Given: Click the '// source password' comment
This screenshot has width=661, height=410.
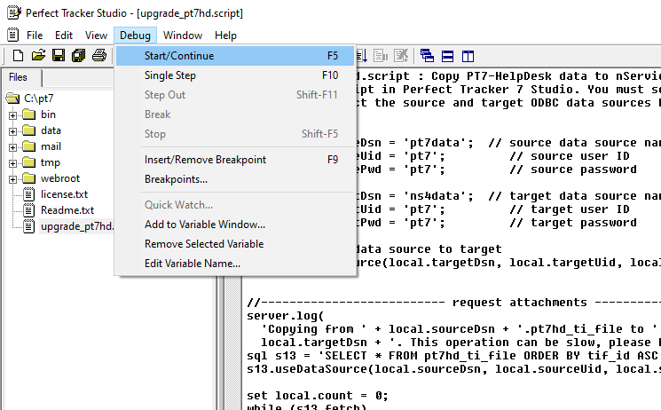Looking at the screenshot, I should pyautogui.click(x=573, y=170).
